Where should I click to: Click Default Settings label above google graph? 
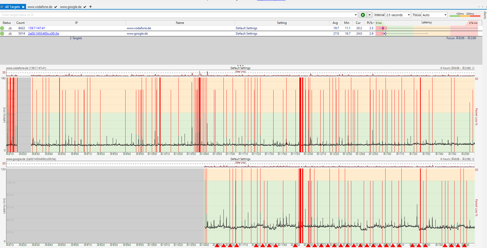(240, 159)
